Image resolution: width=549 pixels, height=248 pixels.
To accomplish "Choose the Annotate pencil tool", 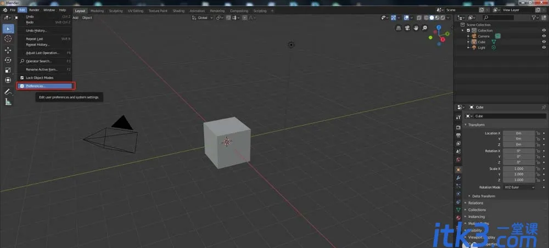I will point(8,92).
